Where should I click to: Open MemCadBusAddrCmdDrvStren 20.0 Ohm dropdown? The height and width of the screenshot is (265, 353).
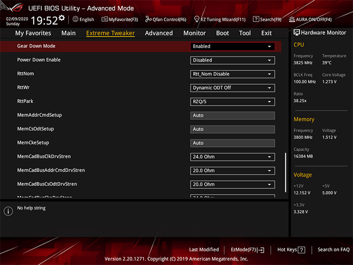(232, 171)
